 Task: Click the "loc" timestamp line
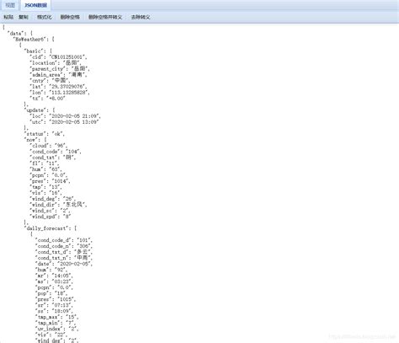tap(65, 116)
